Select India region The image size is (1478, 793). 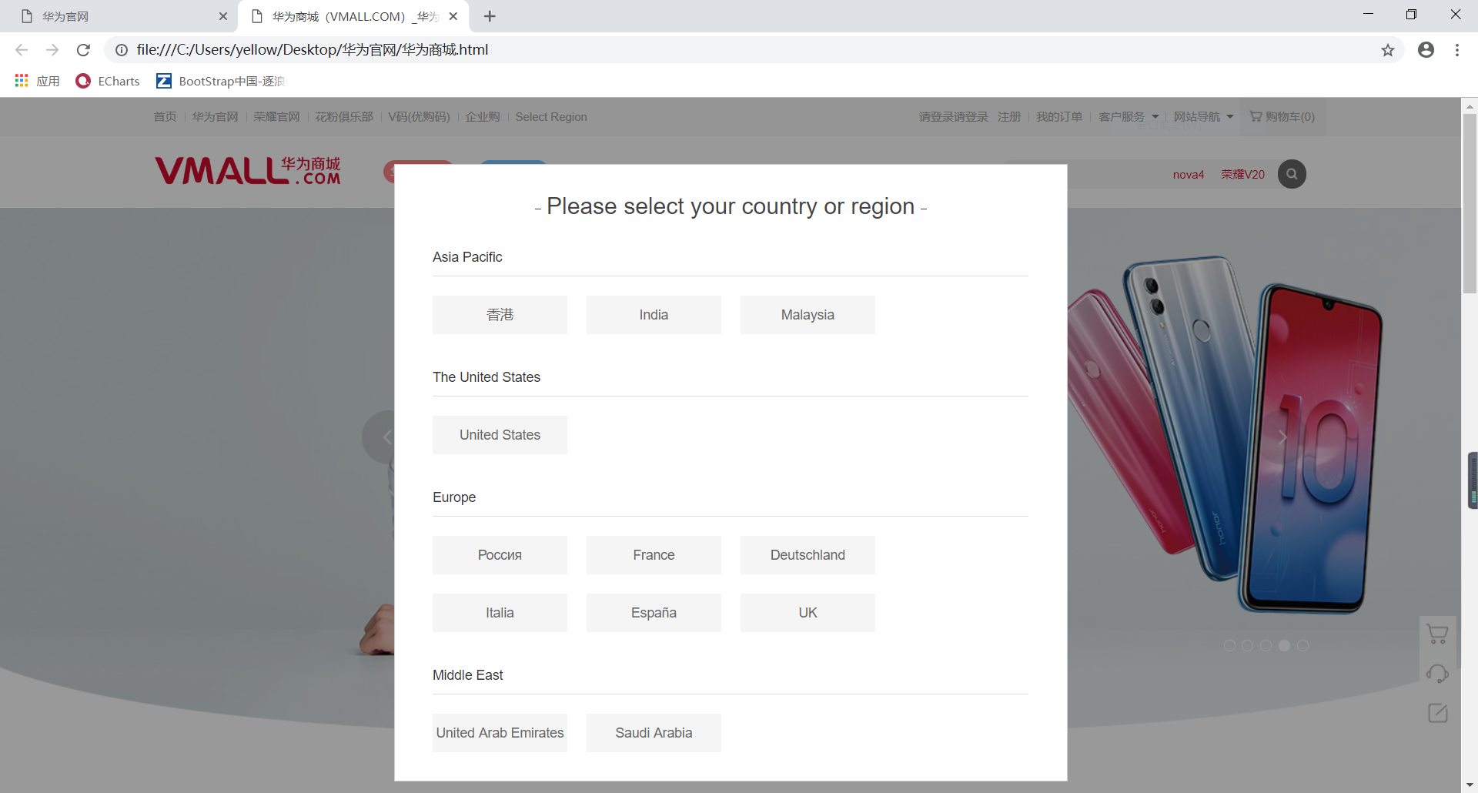[x=654, y=315]
